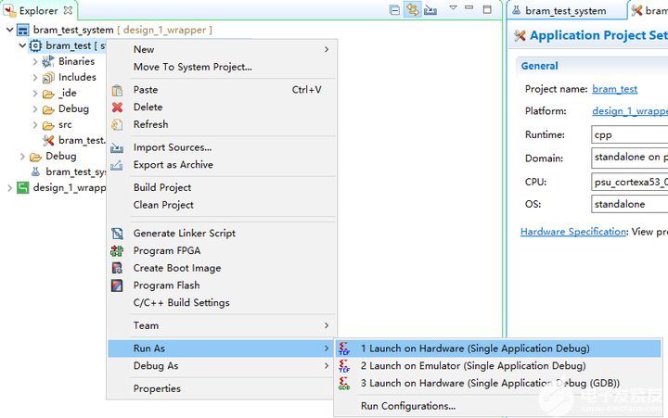Click the GDB icon for hardware launch
This screenshot has width=668, height=418.
point(344,384)
